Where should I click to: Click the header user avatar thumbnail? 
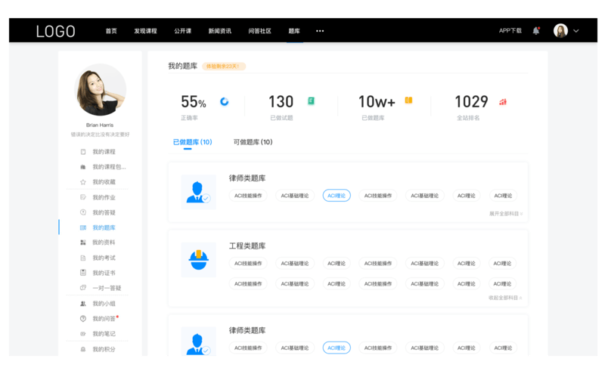click(560, 31)
